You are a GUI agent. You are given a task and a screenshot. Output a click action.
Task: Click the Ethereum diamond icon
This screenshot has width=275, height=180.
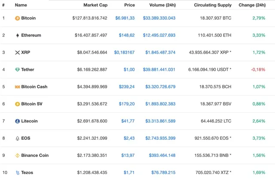[17, 35]
